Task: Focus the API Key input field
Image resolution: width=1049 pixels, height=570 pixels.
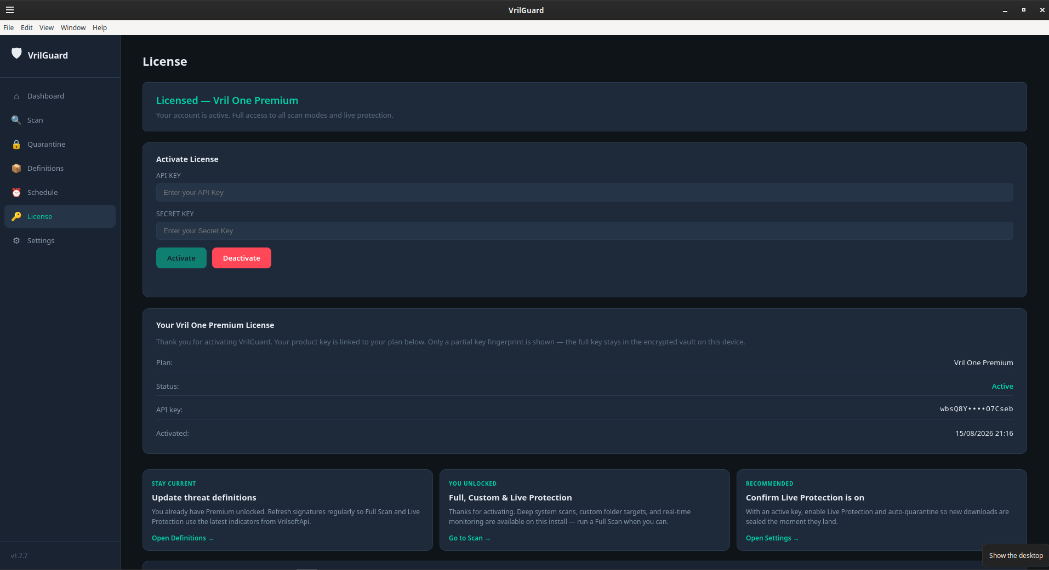Action: coord(584,193)
